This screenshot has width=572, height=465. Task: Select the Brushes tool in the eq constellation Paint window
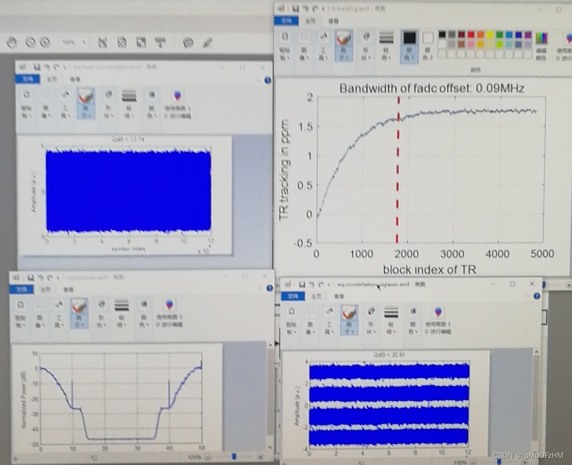349,320
